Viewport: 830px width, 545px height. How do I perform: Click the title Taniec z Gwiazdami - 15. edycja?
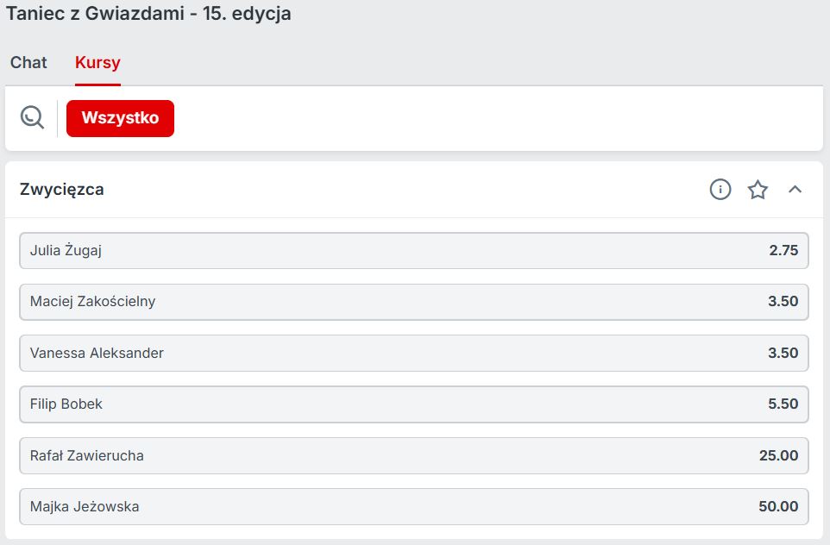click(148, 13)
